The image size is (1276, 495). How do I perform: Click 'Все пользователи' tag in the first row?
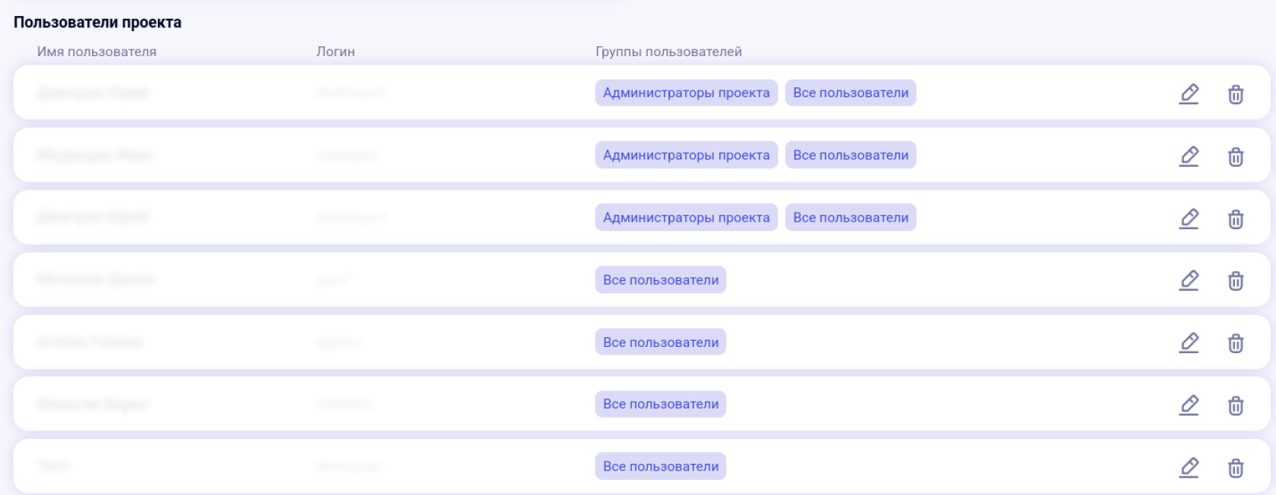click(x=851, y=93)
